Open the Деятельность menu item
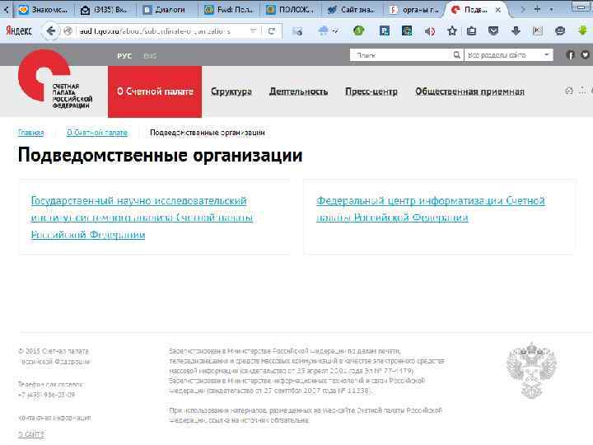The height and width of the screenshot is (445, 593). [x=298, y=91]
